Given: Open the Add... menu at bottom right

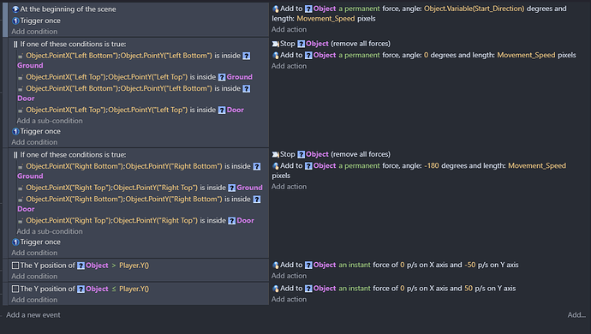Looking at the screenshot, I should (576, 315).
